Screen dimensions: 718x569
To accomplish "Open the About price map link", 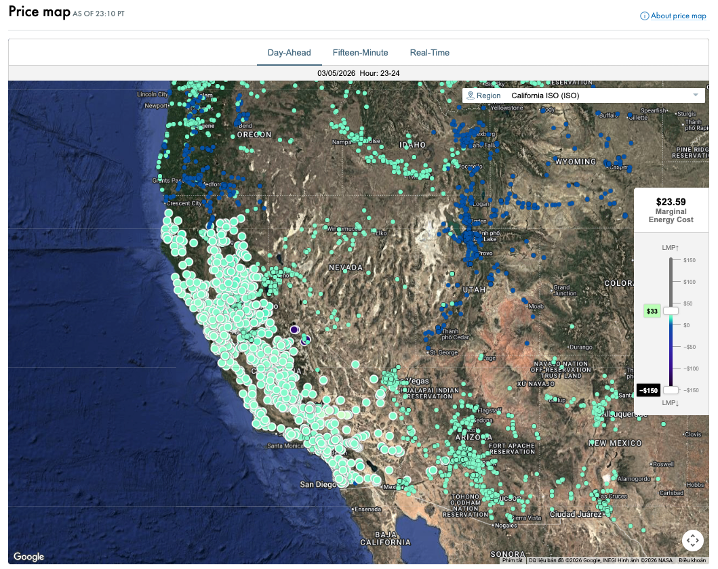I will point(678,16).
